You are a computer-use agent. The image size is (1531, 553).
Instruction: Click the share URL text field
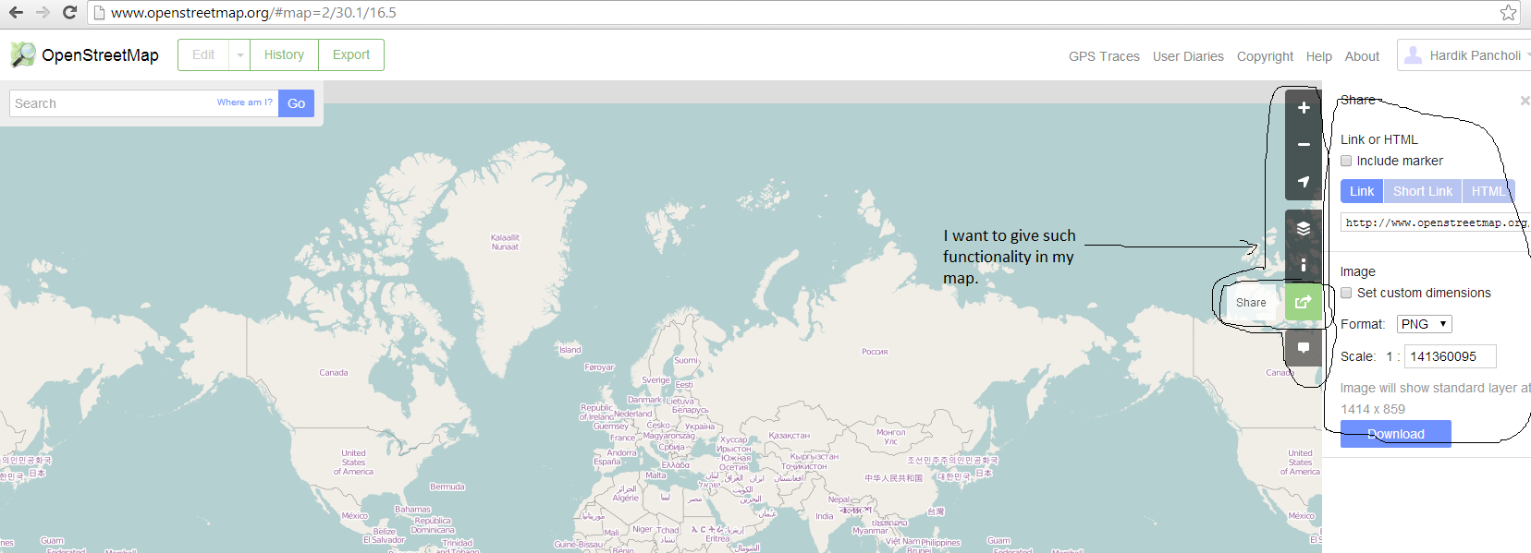pos(1436,222)
